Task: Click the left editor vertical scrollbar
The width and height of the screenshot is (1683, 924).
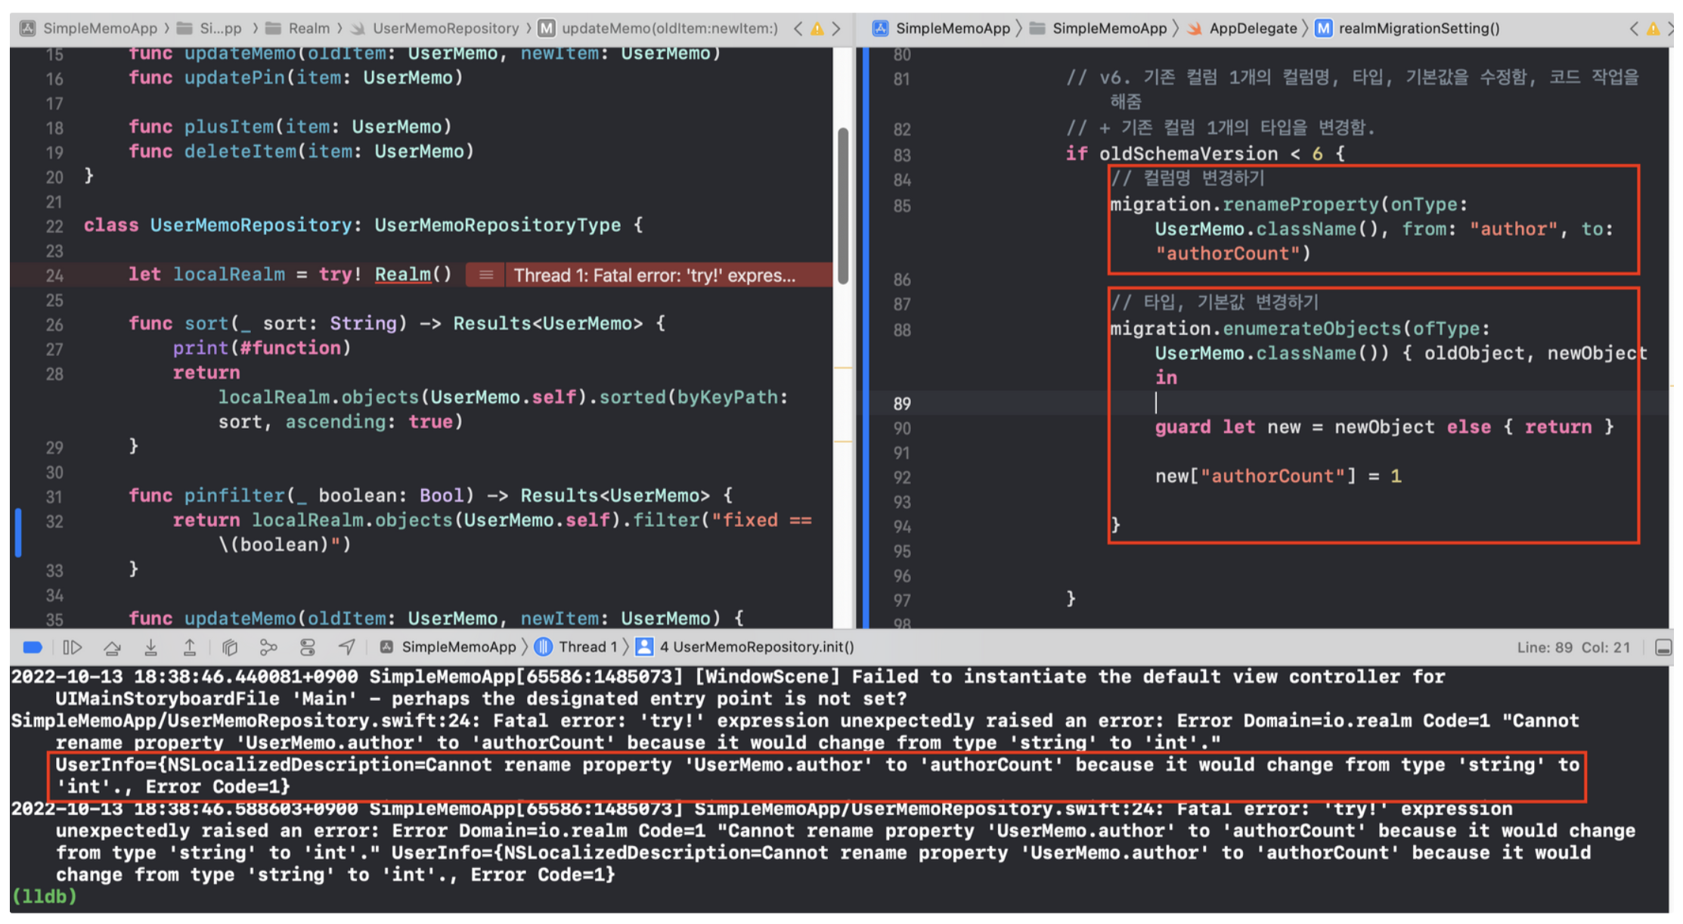Action: (843, 206)
